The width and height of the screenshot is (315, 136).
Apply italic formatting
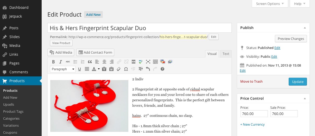[61, 62]
